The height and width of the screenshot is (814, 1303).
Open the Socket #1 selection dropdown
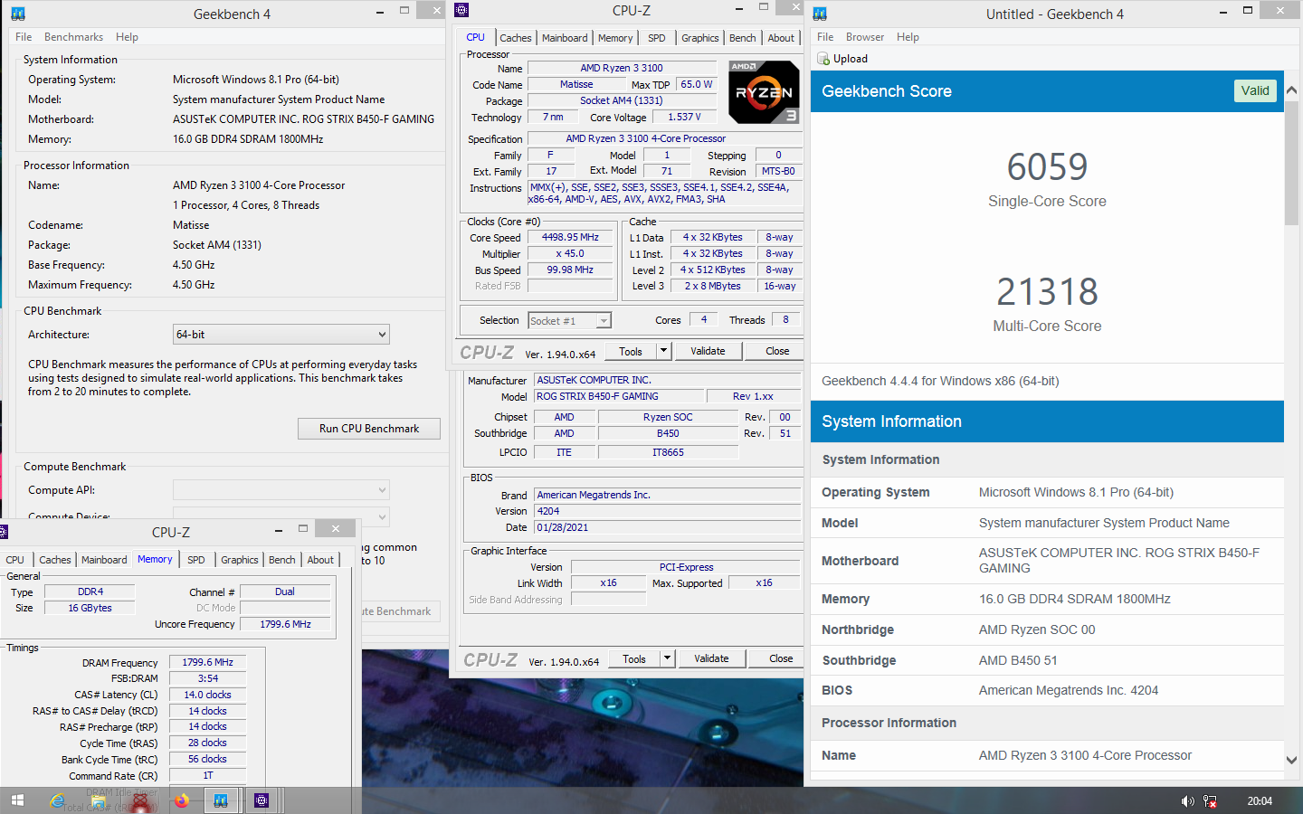(570, 321)
